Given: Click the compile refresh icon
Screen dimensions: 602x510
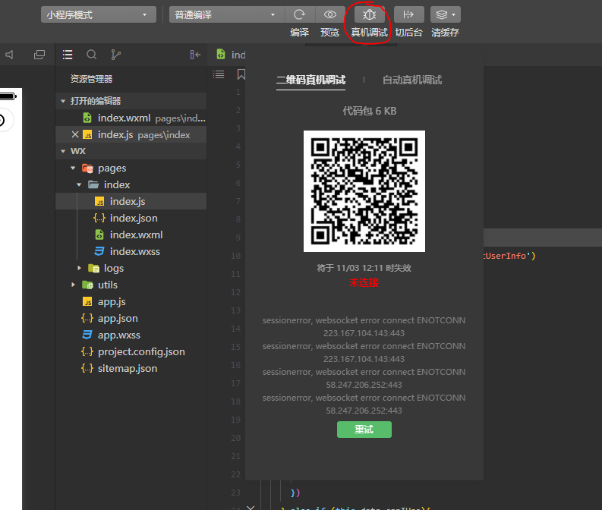Looking at the screenshot, I should point(299,14).
